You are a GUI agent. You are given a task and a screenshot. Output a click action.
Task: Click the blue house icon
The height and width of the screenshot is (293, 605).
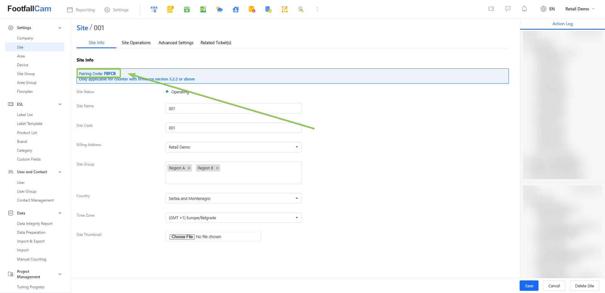click(x=236, y=9)
